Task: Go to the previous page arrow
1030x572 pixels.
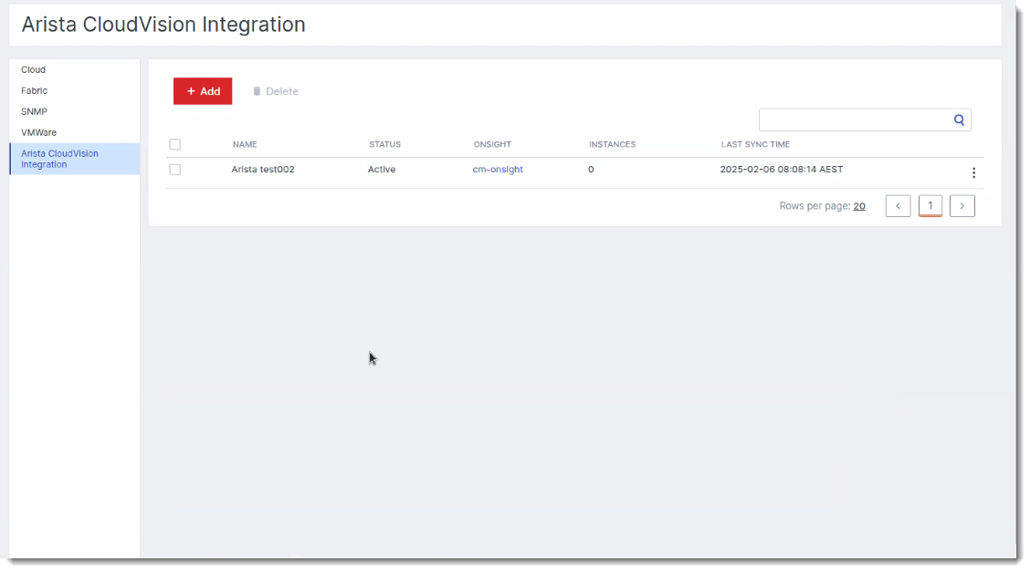Action: [x=898, y=206]
